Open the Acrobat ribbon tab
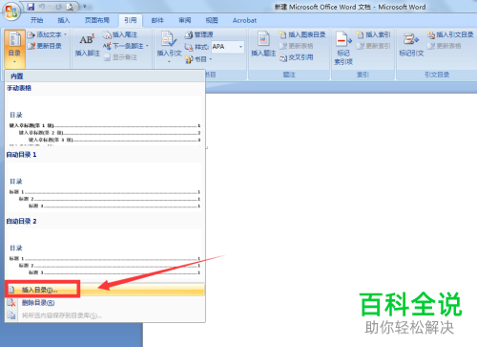477x347 pixels. click(x=244, y=20)
